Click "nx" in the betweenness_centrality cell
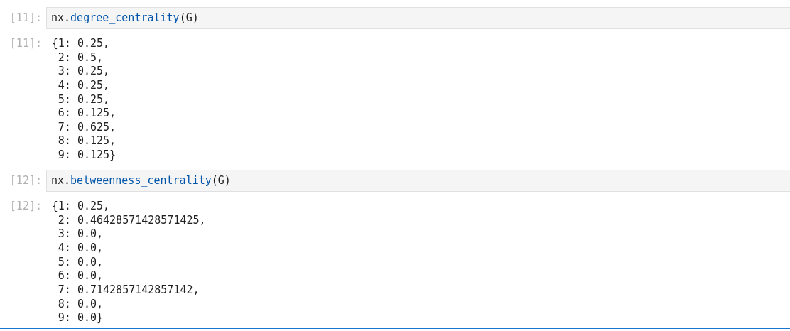 pyautogui.click(x=57, y=180)
